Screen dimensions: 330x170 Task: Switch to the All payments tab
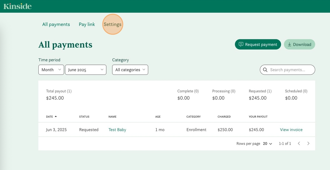coord(56,24)
